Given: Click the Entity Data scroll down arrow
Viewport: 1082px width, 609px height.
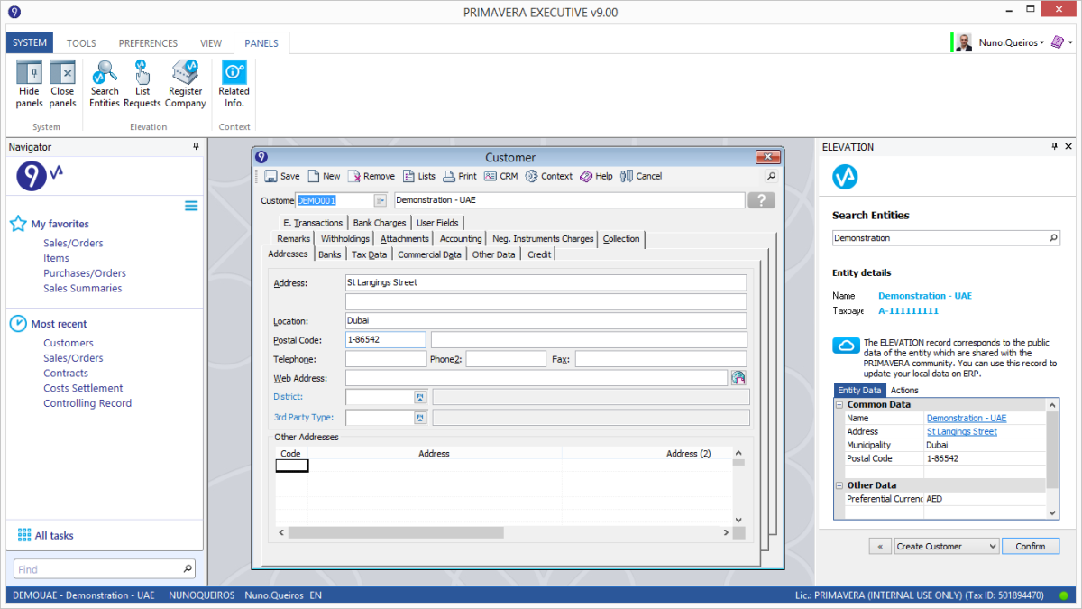Looking at the screenshot, I should tap(1052, 512).
